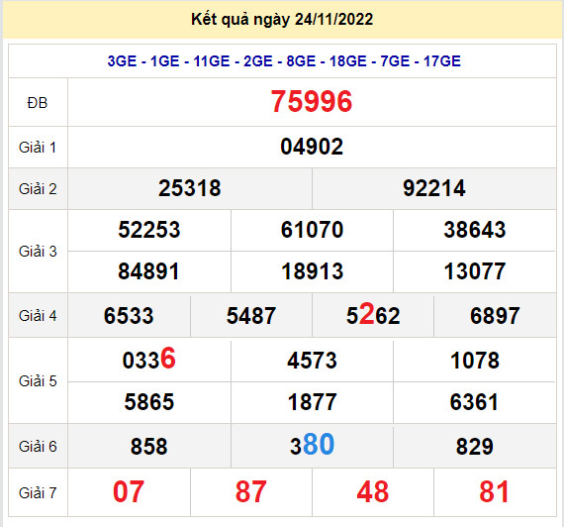Select the Giải 6 number 829
This screenshot has width=564, height=527.
(474, 447)
